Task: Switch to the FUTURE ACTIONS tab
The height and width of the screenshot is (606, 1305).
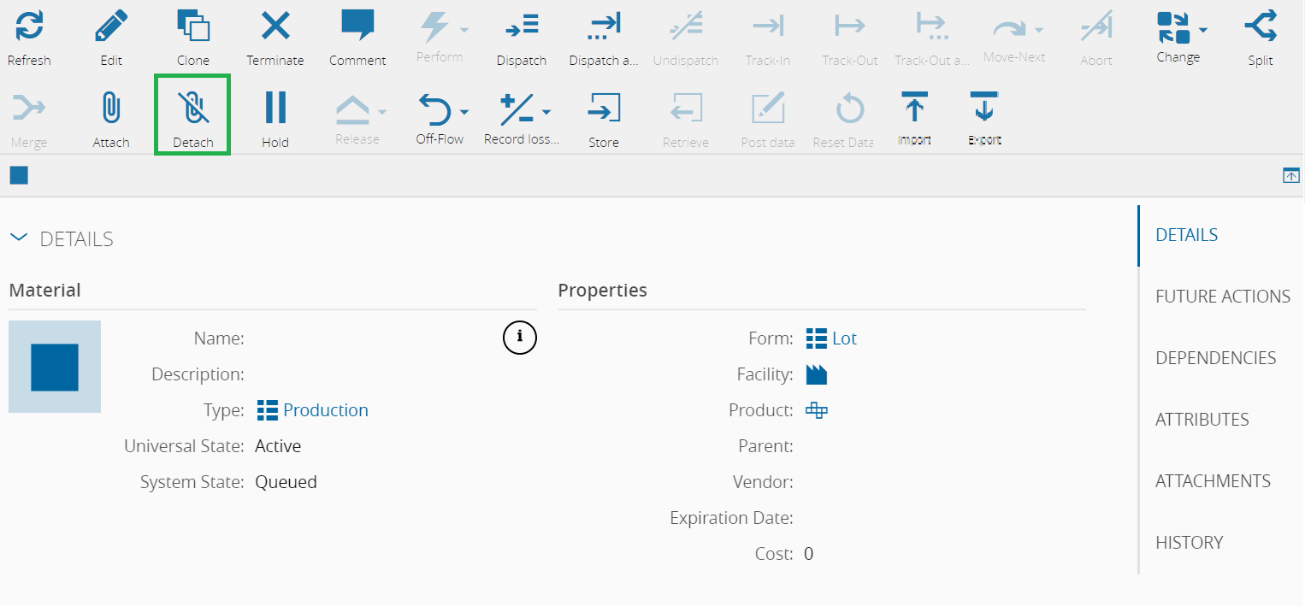Action: [x=1222, y=297]
